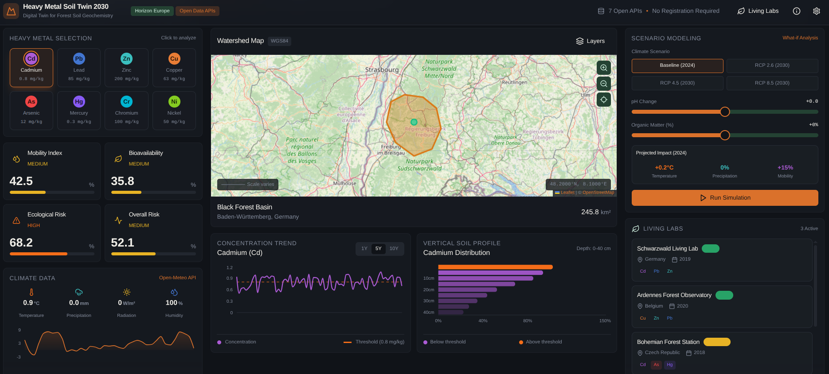Image resolution: width=829 pixels, height=374 pixels.
Task: Click the Mobility Index progress bar
Action: [52, 193]
